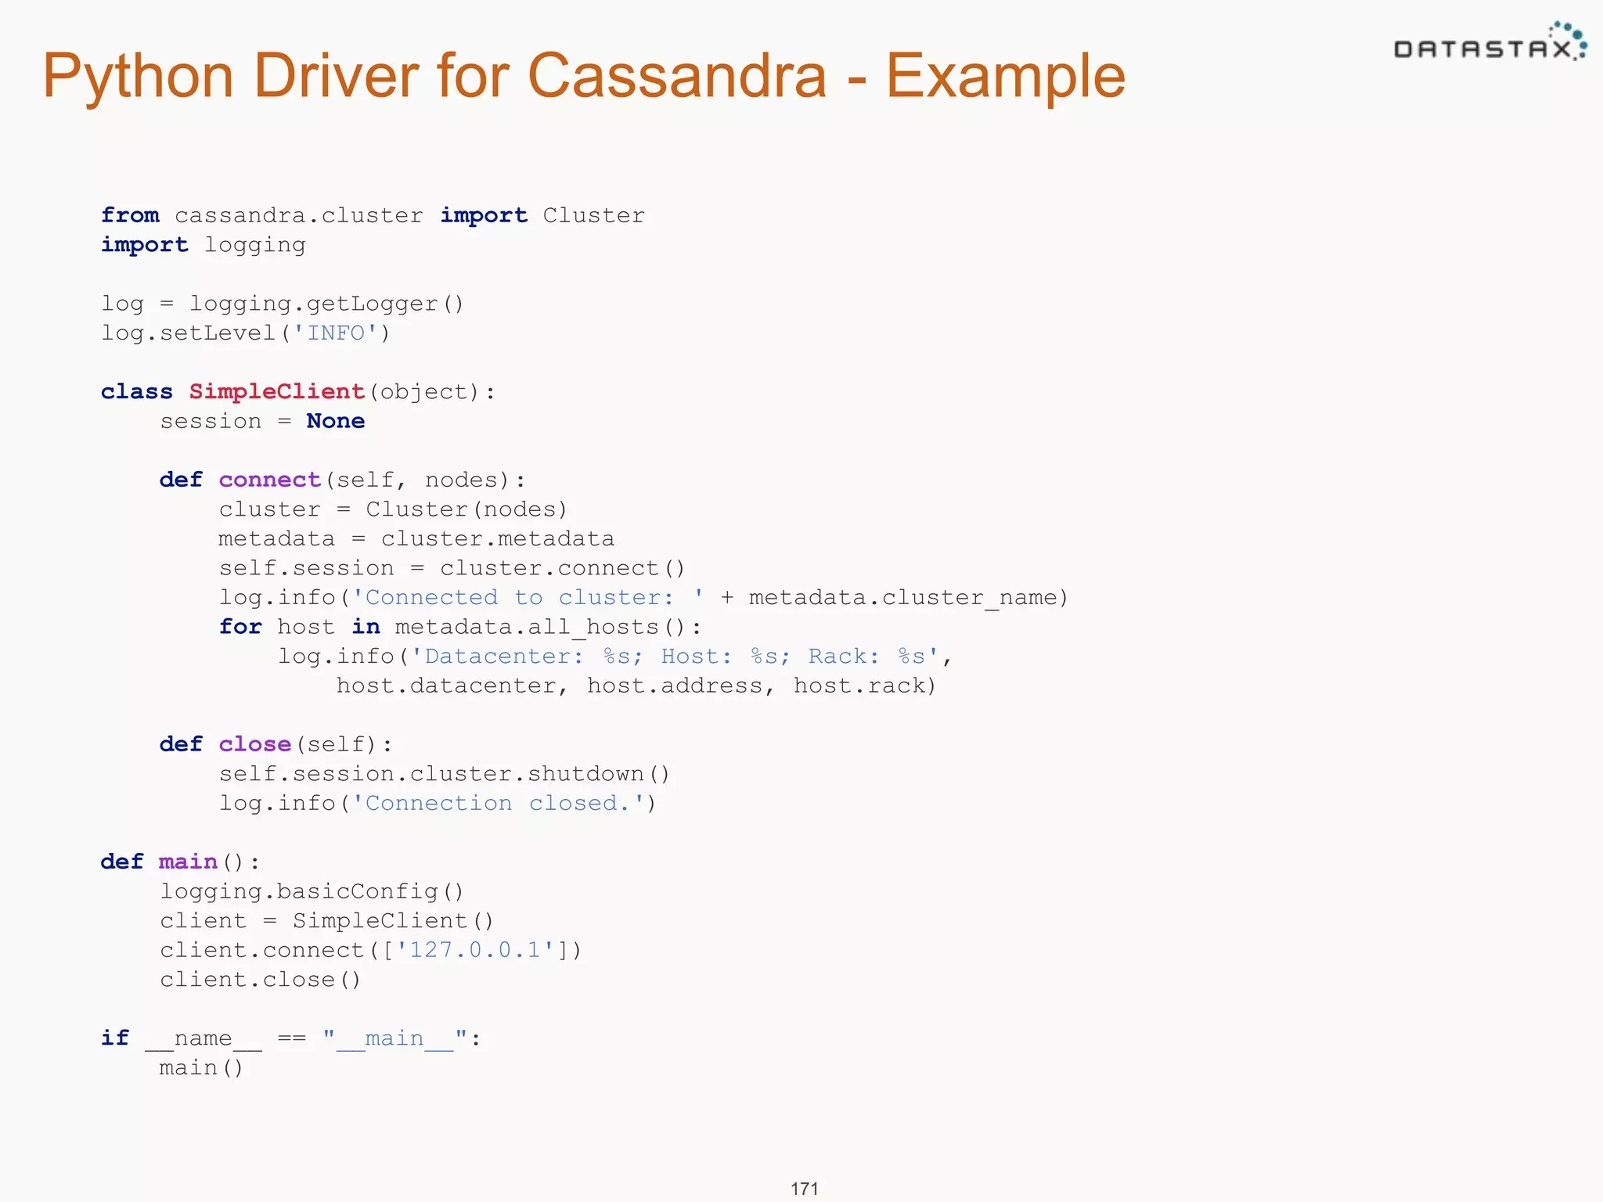Viewport: 1603px width, 1202px height.
Task: Click the 'session = None' line
Action: coord(262,421)
